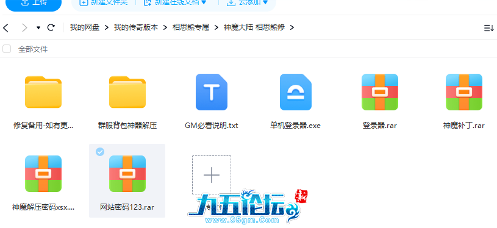Viewport: 497px width, 228px height.
Task: Click the folder name 群服背包神器解压
Action: [x=127, y=126]
